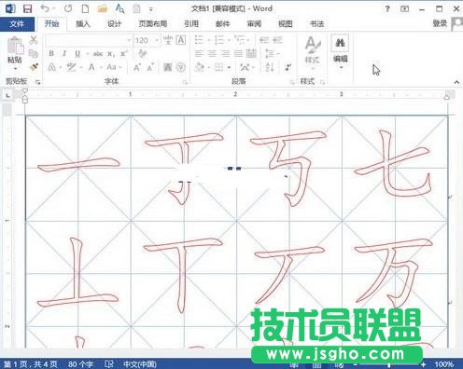
Task: Toggle Underline formatting
Action: click(x=77, y=54)
